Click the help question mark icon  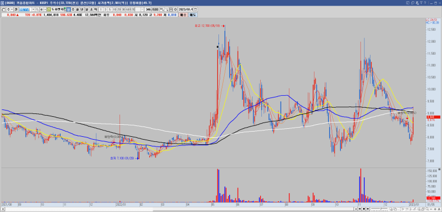pyautogui.click(x=425, y=2)
